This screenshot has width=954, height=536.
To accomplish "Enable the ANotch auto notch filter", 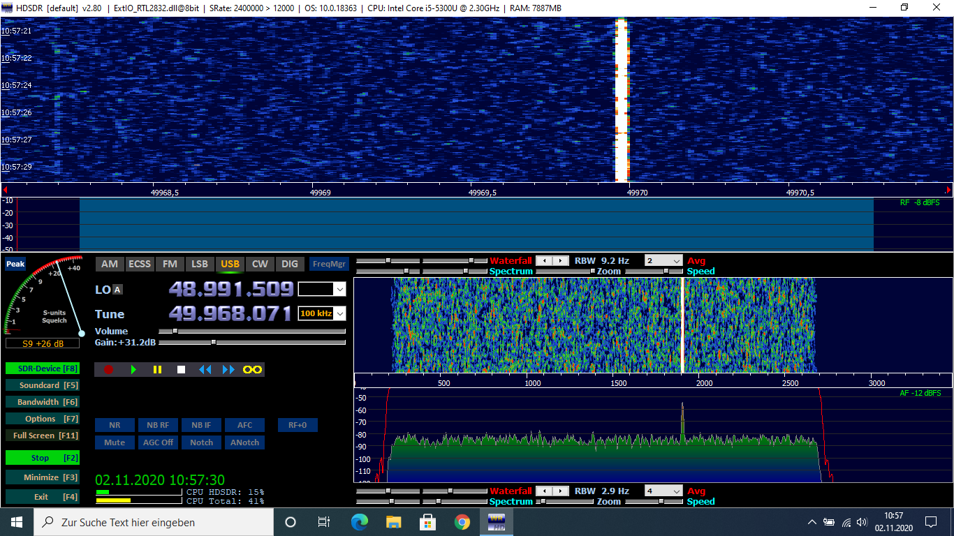I will pyautogui.click(x=244, y=442).
